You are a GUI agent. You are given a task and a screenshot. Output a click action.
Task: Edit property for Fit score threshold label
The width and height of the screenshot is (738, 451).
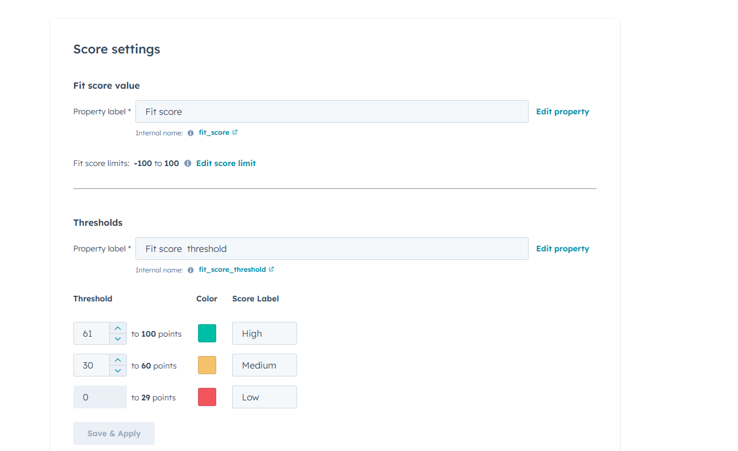[562, 249]
